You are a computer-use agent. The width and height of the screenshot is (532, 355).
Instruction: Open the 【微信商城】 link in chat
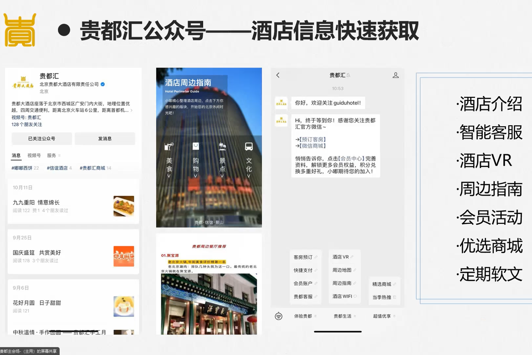pos(313,146)
